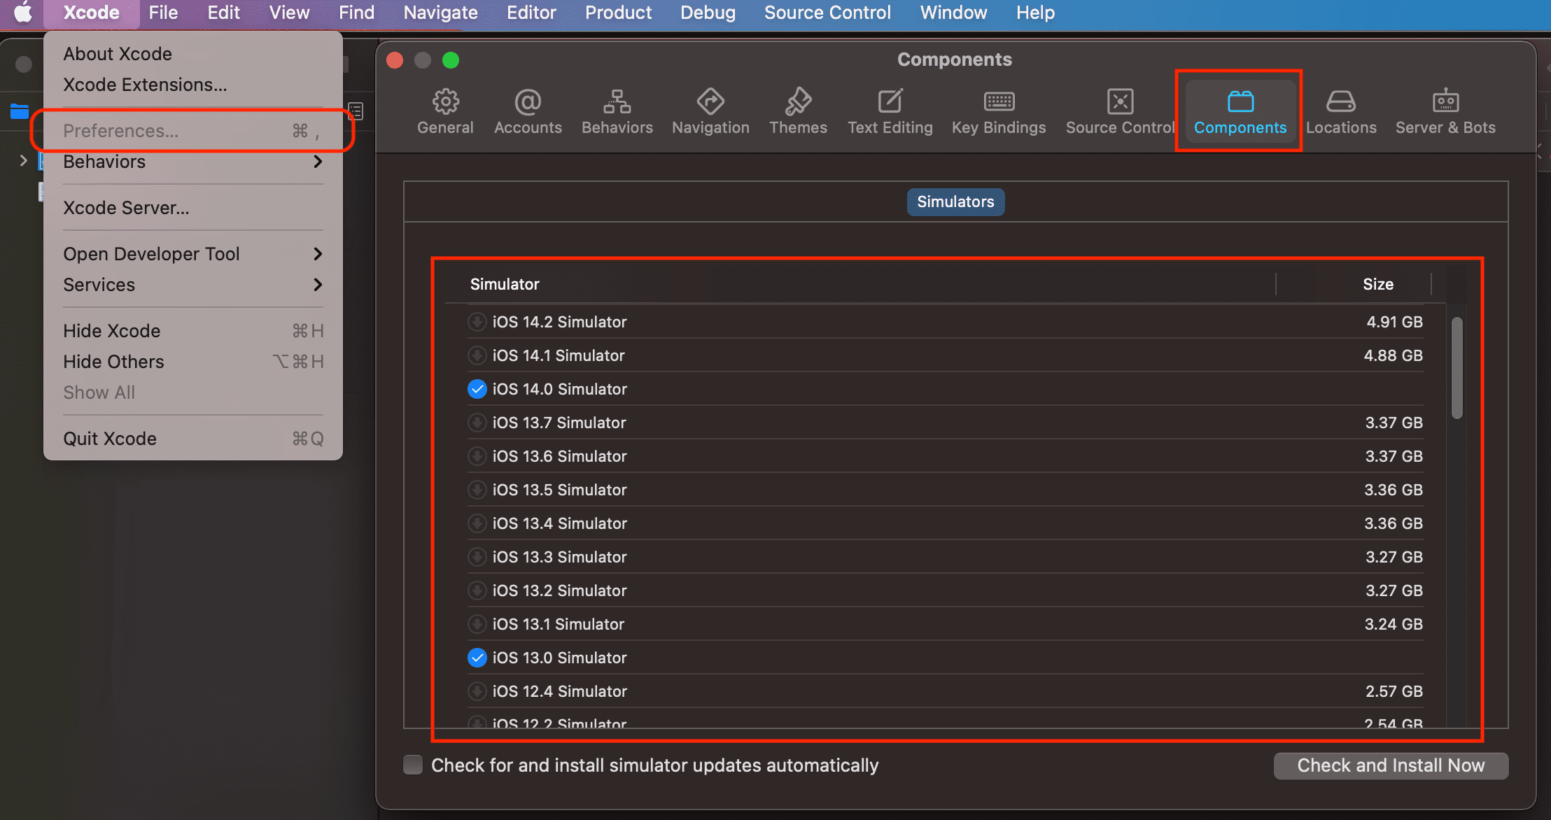Click the installed checkmark for iOS 13.0 Simulator
This screenshot has height=820, width=1551.
[x=477, y=658]
